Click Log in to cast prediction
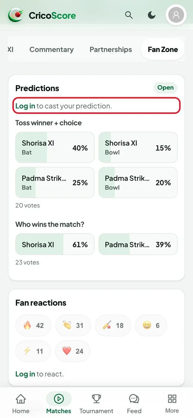The width and height of the screenshot is (193, 418). pyautogui.click(x=25, y=106)
